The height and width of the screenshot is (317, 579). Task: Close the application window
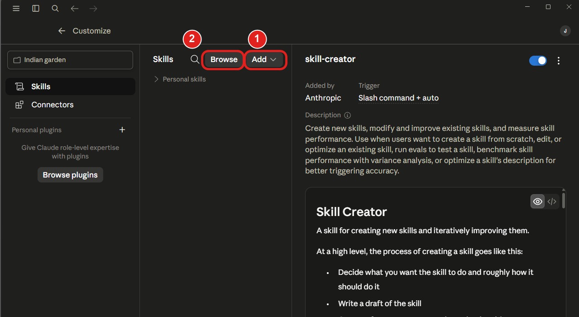coord(569,7)
